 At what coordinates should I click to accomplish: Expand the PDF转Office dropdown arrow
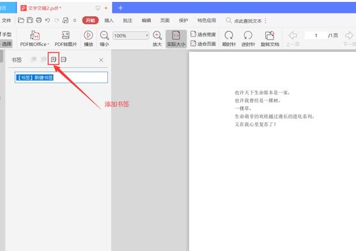[48, 44]
